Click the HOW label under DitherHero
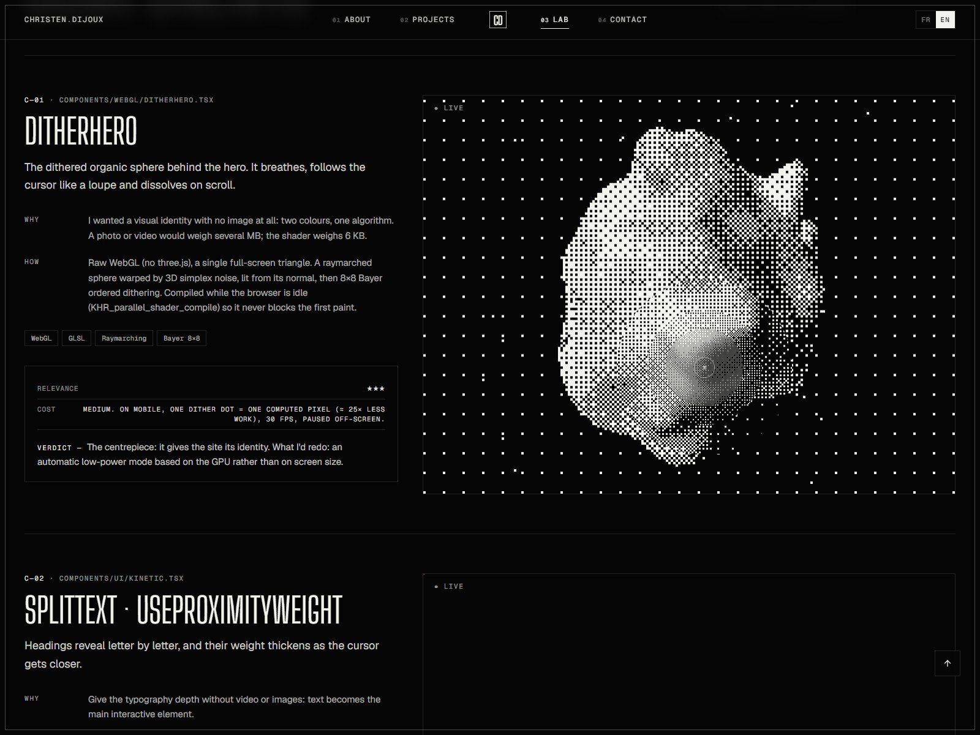Image resolution: width=980 pixels, height=735 pixels. tap(32, 262)
